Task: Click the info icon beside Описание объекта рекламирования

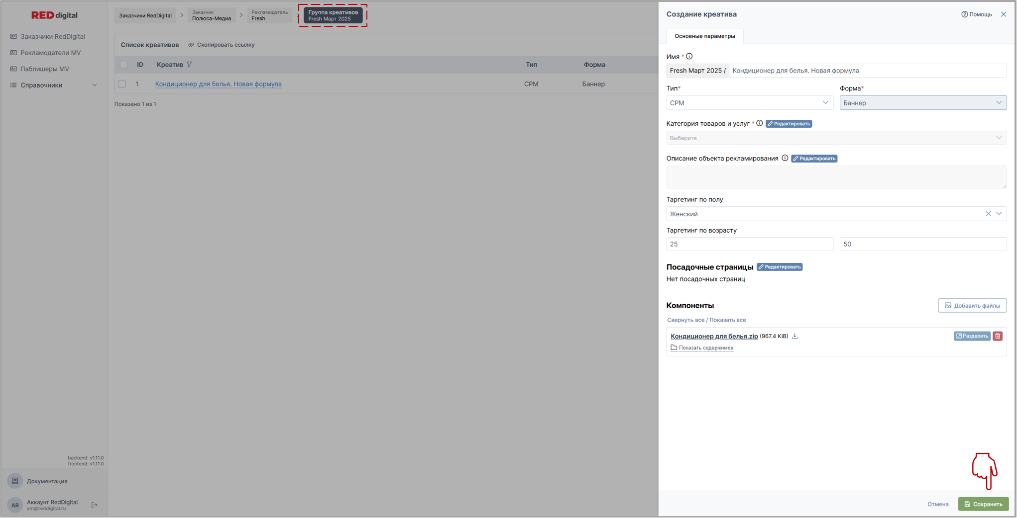Action: (x=785, y=158)
